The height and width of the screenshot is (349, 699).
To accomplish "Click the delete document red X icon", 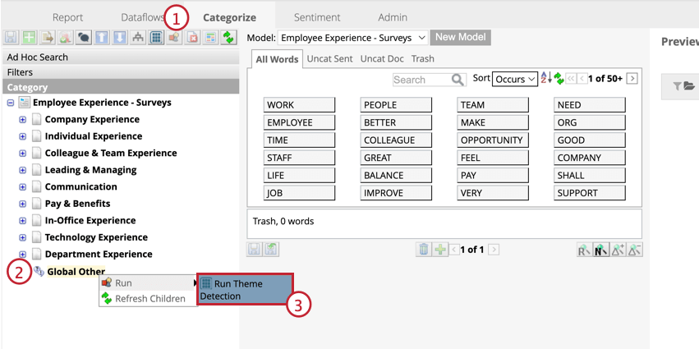I will (x=192, y=38).
